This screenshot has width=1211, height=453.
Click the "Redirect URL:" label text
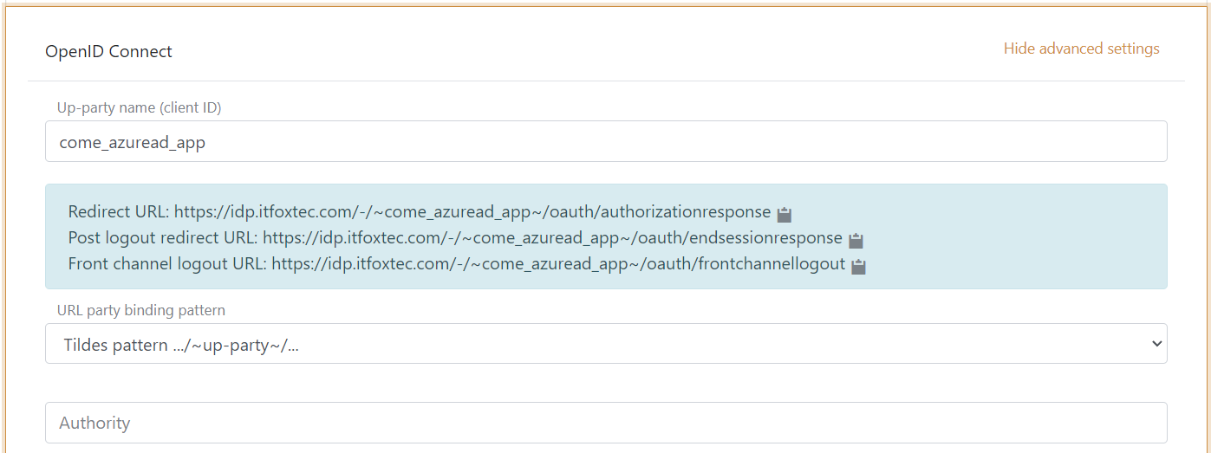[119, 212]
